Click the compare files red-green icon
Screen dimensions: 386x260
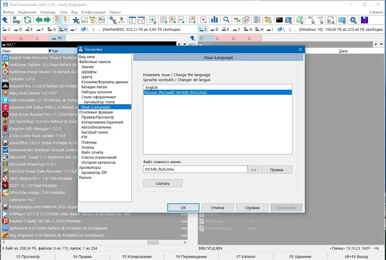pyautogui.click(x=237, y=20)
